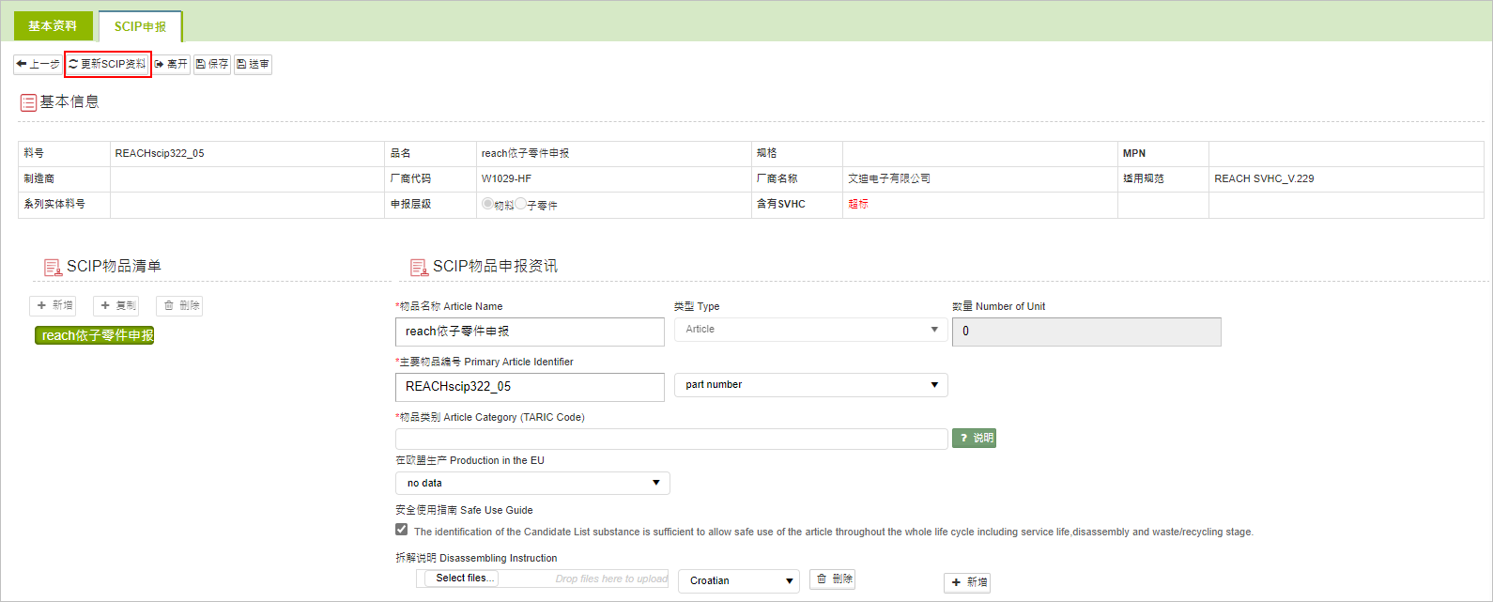Click the 保存 save toolbar button
1493x602 pixels.
click(x=212, y=64)
